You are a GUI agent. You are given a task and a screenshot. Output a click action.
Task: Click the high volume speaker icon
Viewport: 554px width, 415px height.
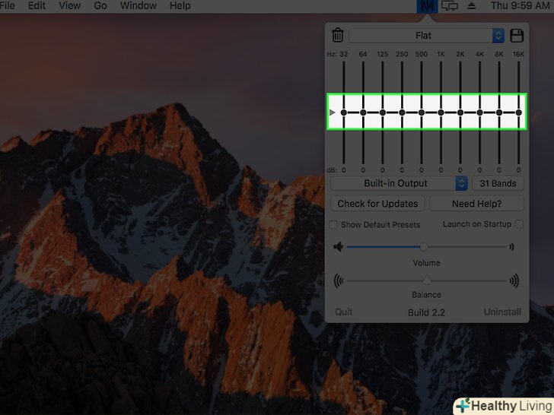click(511, 247)
